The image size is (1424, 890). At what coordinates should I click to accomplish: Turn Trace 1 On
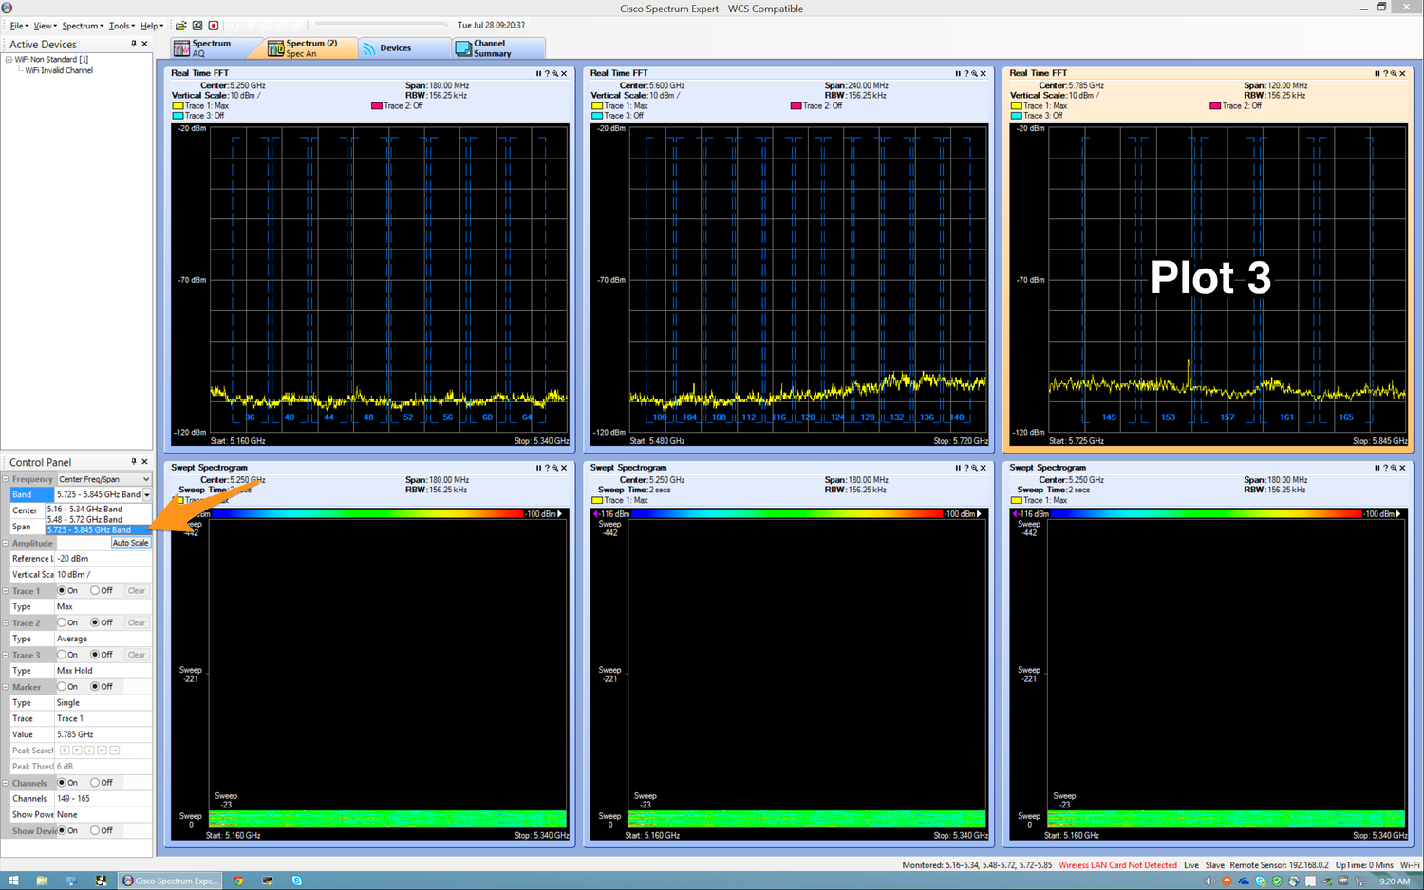coord(62,590)
